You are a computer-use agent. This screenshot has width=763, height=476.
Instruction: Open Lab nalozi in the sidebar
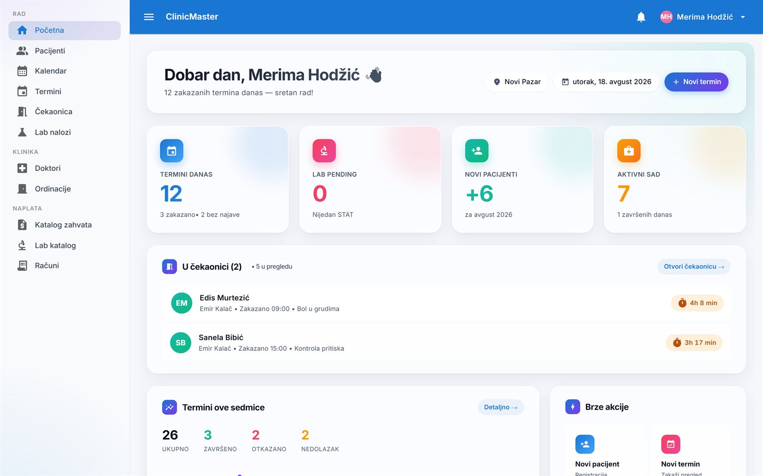click(64, 132)
